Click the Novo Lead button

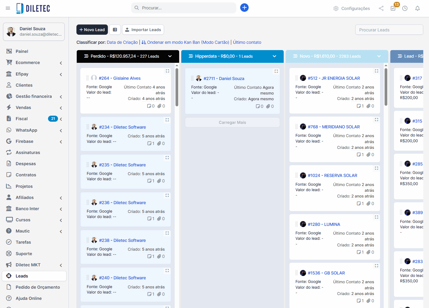pos(92,30)
